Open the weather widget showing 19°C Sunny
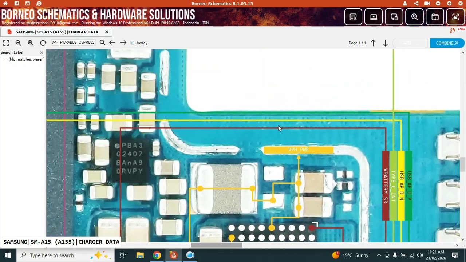 point(350,255)
